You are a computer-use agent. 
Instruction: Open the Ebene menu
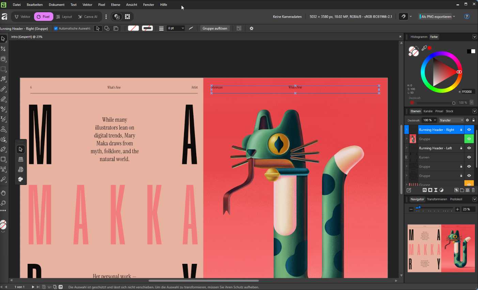(x=115, y=5)
